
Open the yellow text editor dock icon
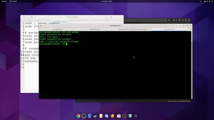[x=101, y=116]
